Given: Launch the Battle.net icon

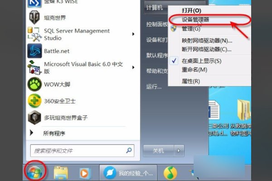Looking at the screenshot, I should click(x=34, y=51).
